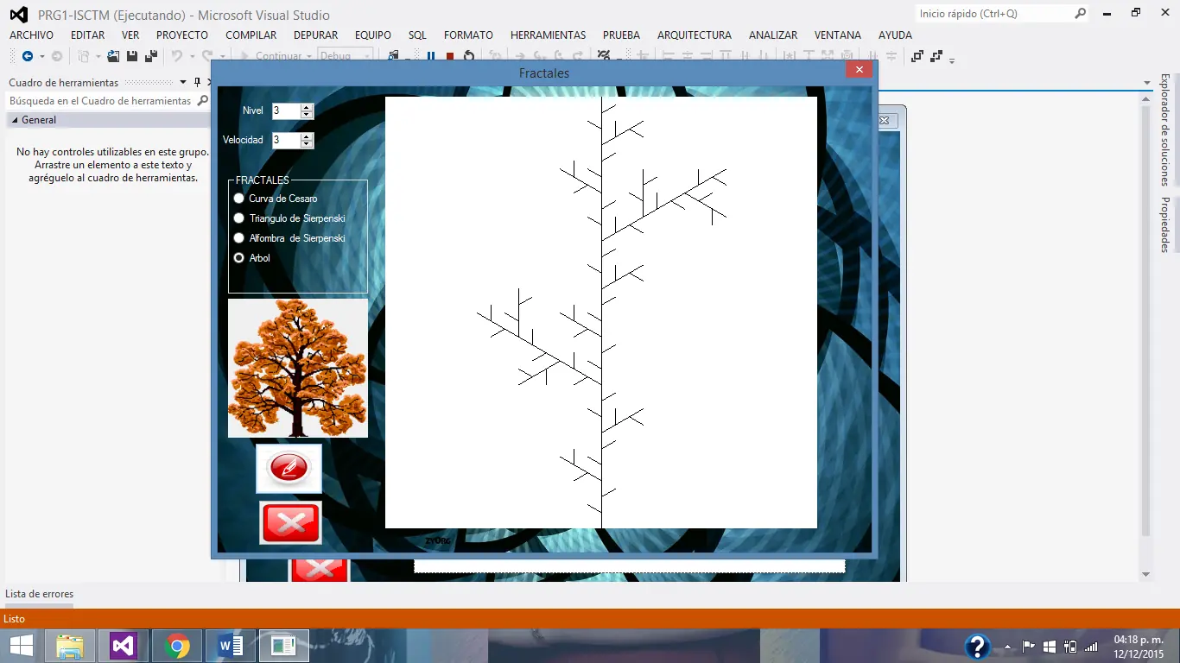Open the HERRAMIENTAS menu
This screenshot has width=1180, height=663.
coord(548,35)
